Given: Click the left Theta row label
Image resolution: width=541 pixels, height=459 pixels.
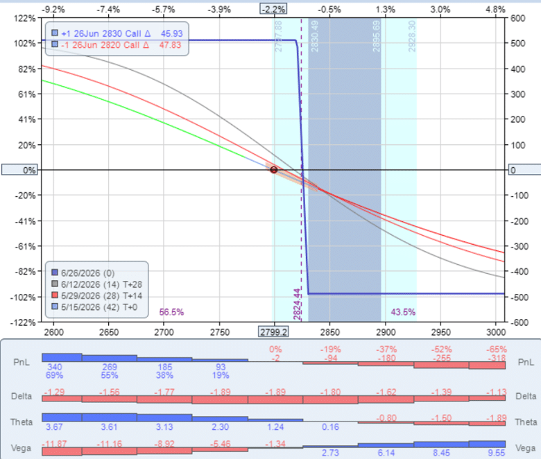Looking at the screenshot, I should coord(22,422).
